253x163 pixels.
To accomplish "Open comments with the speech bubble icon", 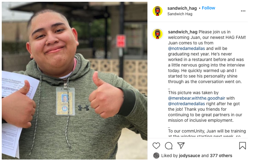I will (168, 146).
